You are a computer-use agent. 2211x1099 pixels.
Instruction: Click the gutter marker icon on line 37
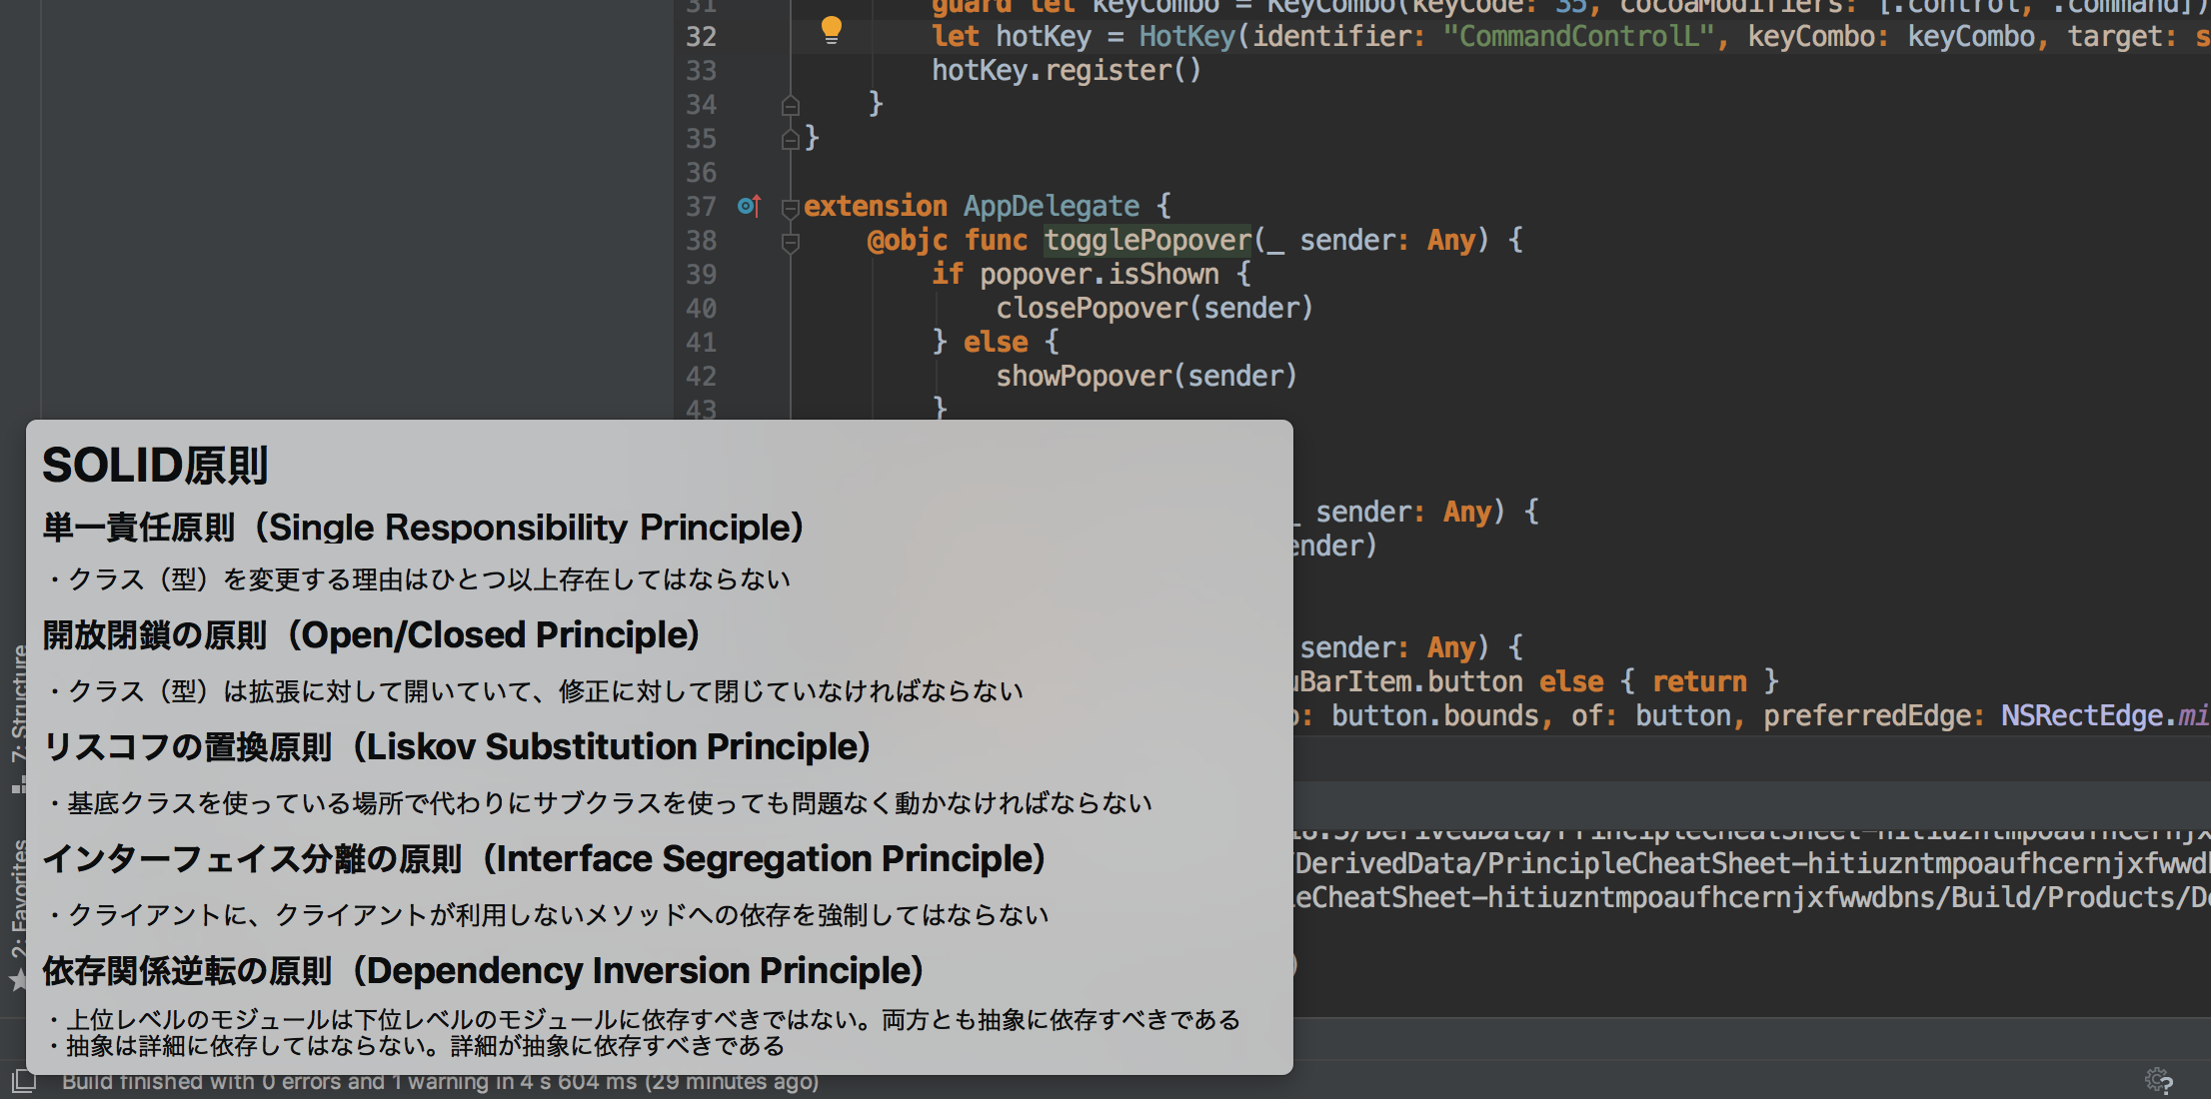[749, 206]
